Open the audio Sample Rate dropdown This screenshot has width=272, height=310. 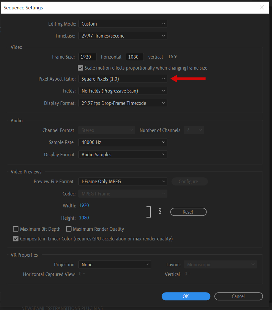tap(123, 142)
